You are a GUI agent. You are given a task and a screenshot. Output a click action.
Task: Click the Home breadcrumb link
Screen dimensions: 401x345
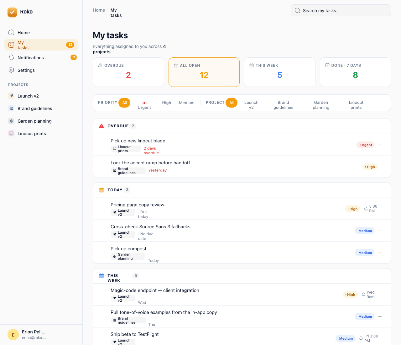[99, 10]
